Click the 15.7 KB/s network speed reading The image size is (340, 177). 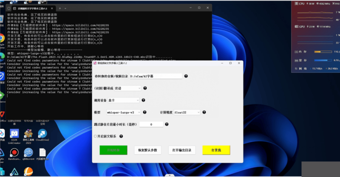pyautogui.click(x=317, y=68)
